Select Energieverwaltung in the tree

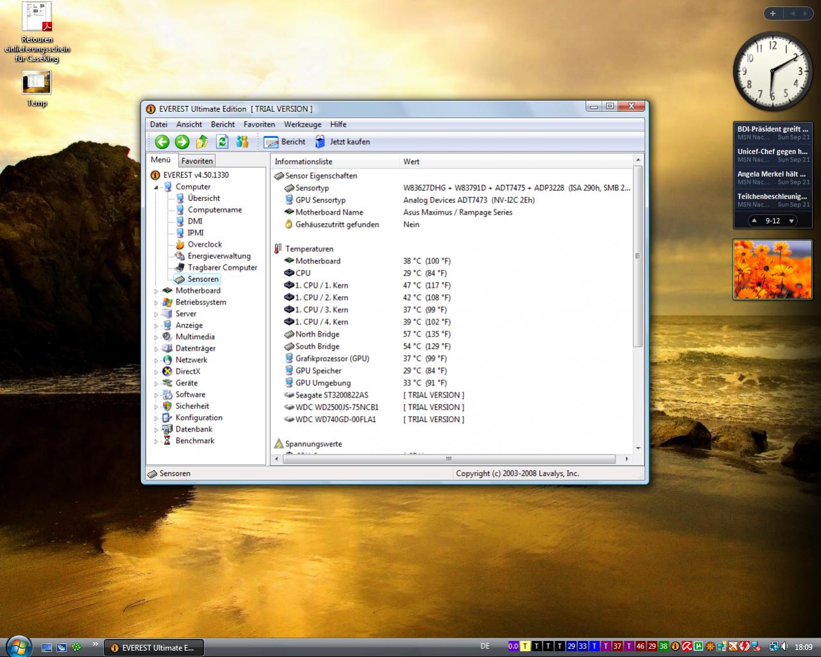219,256
